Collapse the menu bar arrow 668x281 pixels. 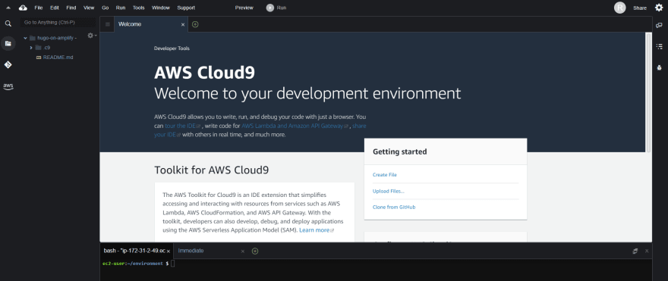tap(8, 8)
